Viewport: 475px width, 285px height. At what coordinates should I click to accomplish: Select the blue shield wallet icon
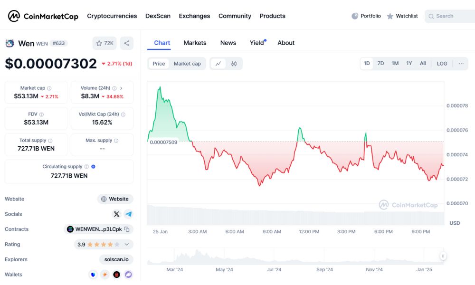tap(93, 275)
